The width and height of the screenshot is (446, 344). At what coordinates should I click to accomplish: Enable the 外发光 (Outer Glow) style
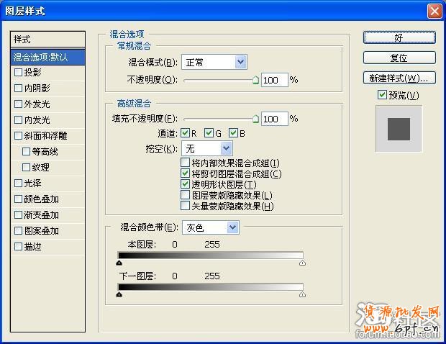tap(19, 104)
